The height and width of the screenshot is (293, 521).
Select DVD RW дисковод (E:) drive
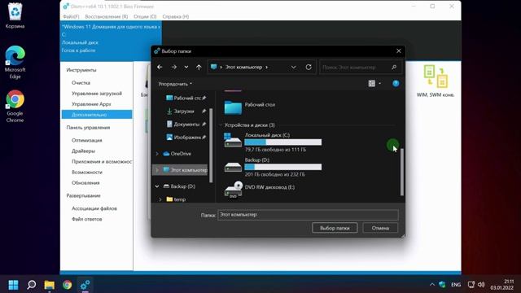(260, 190)
